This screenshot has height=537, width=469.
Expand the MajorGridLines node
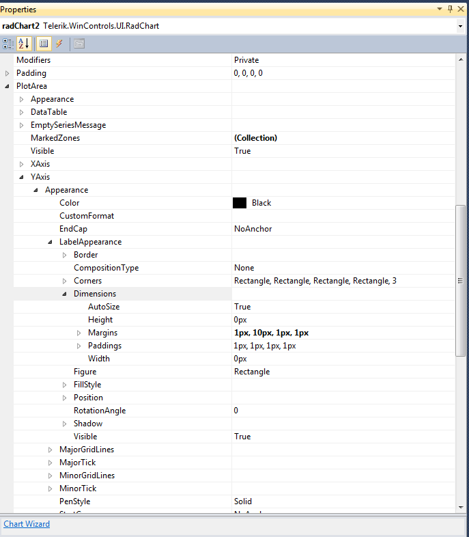[51, 450]
